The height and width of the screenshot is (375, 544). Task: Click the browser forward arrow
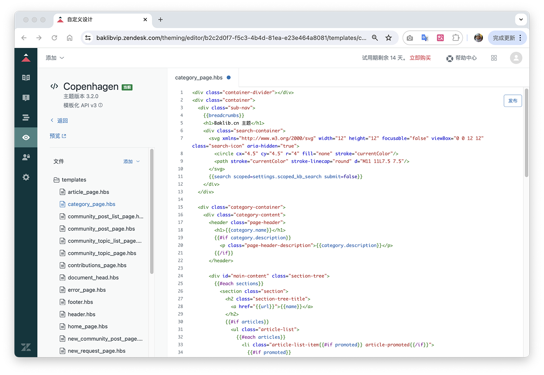[x=39, y=38]
